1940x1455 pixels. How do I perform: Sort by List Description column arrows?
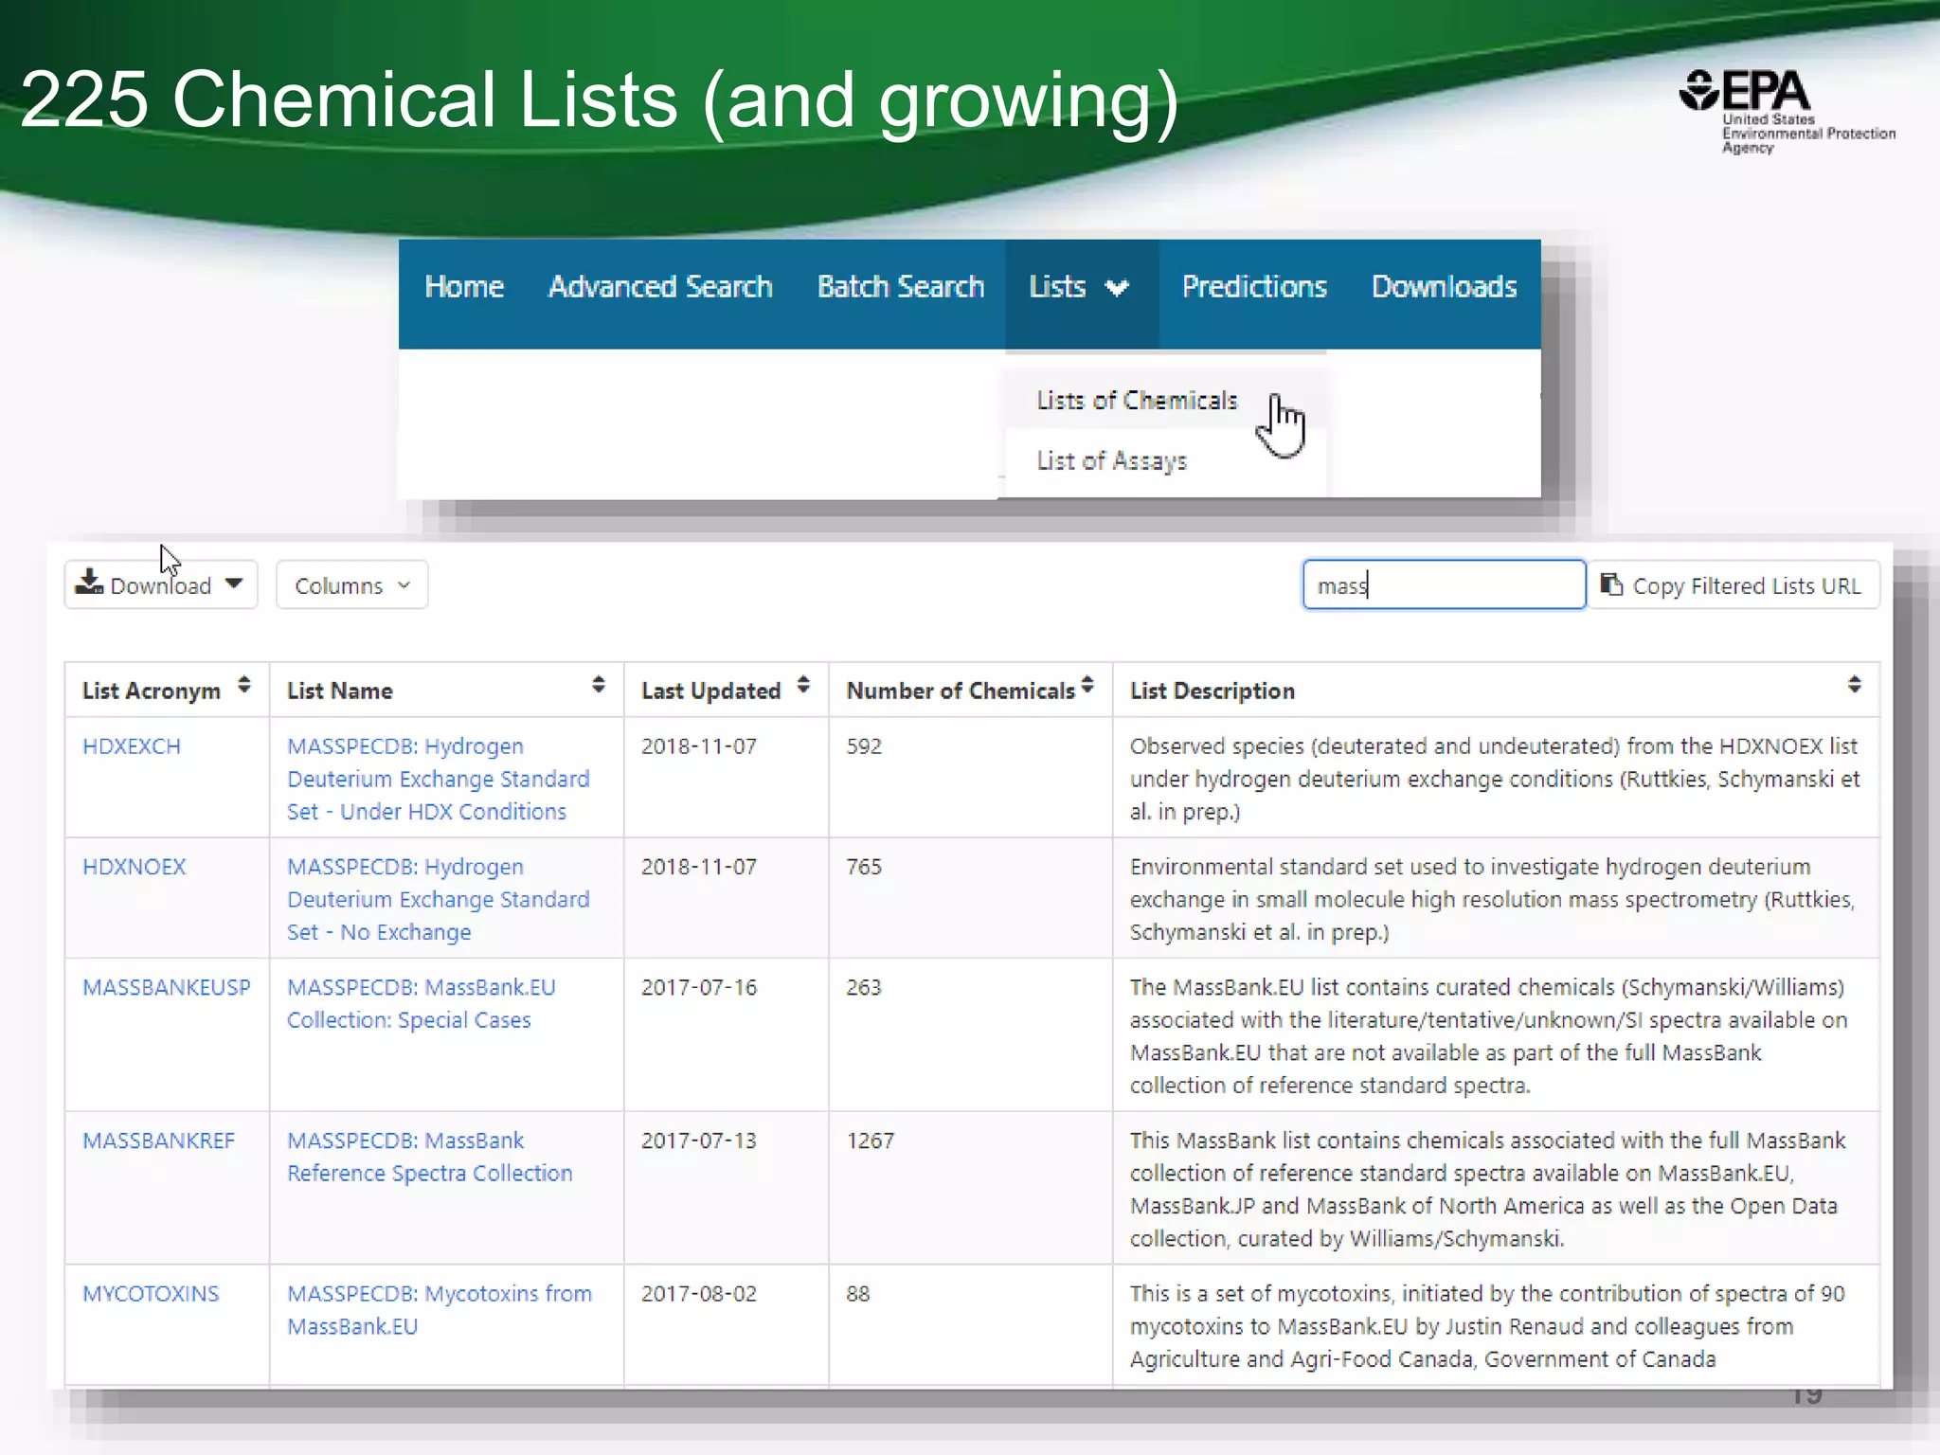(1855, 685)
